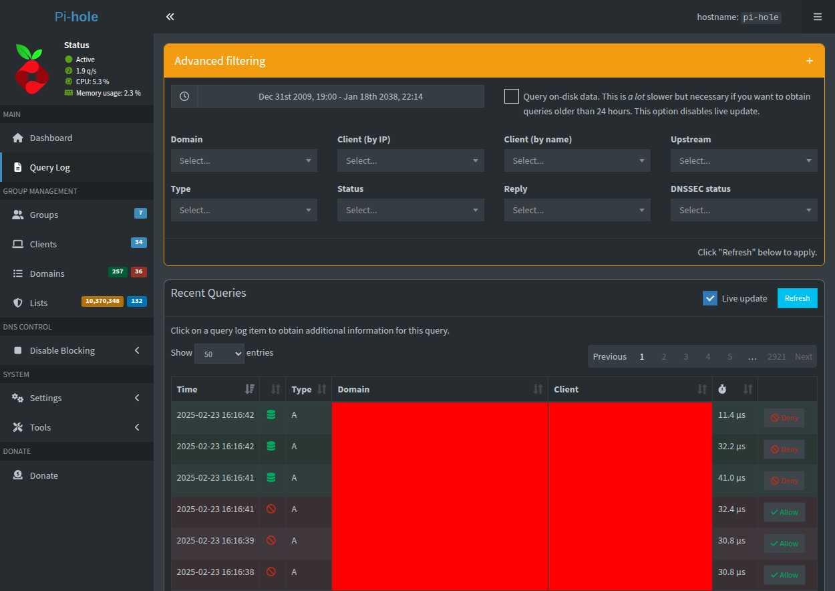Sort the Domain column arrows
The width and height of the screenshot is (835, 591).
point(538,389)
